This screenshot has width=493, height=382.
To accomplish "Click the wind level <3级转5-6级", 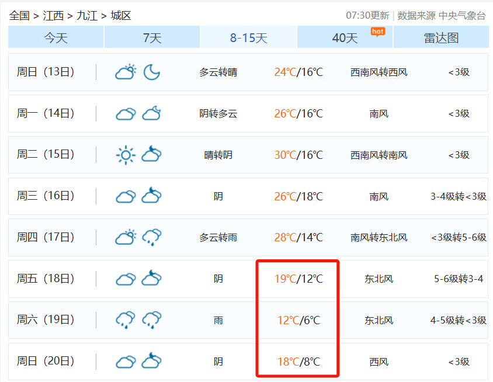I will click(459, 237).
